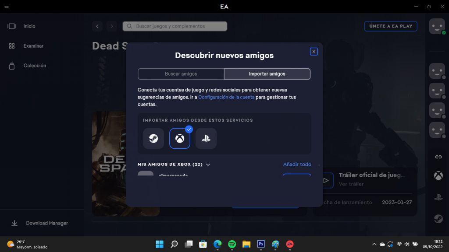This screenshot has height=252, width=449.
Task: Deselect the Xbox import service
Action: [x=180, y=138]
